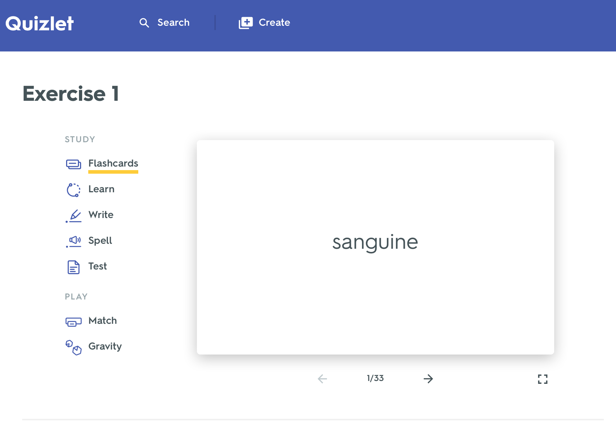The width and height of the screenshot is (616, 421).
Task: Go to previous flashcard with left arrow
Action: (x=322, y=378)
